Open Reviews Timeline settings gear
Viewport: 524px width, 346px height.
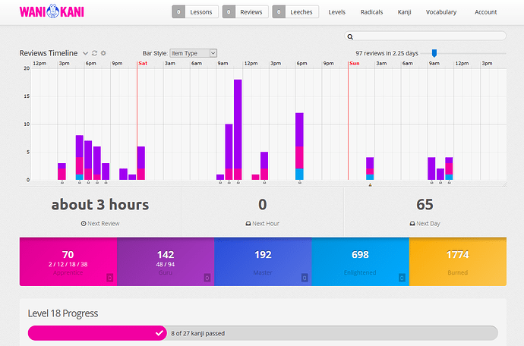[x=103, y=53]
